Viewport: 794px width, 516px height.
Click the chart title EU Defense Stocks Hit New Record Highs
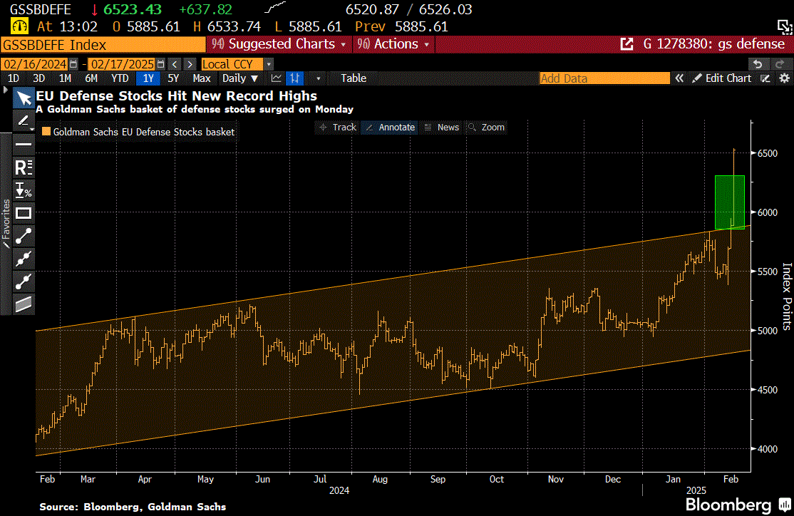click(176, 96)
